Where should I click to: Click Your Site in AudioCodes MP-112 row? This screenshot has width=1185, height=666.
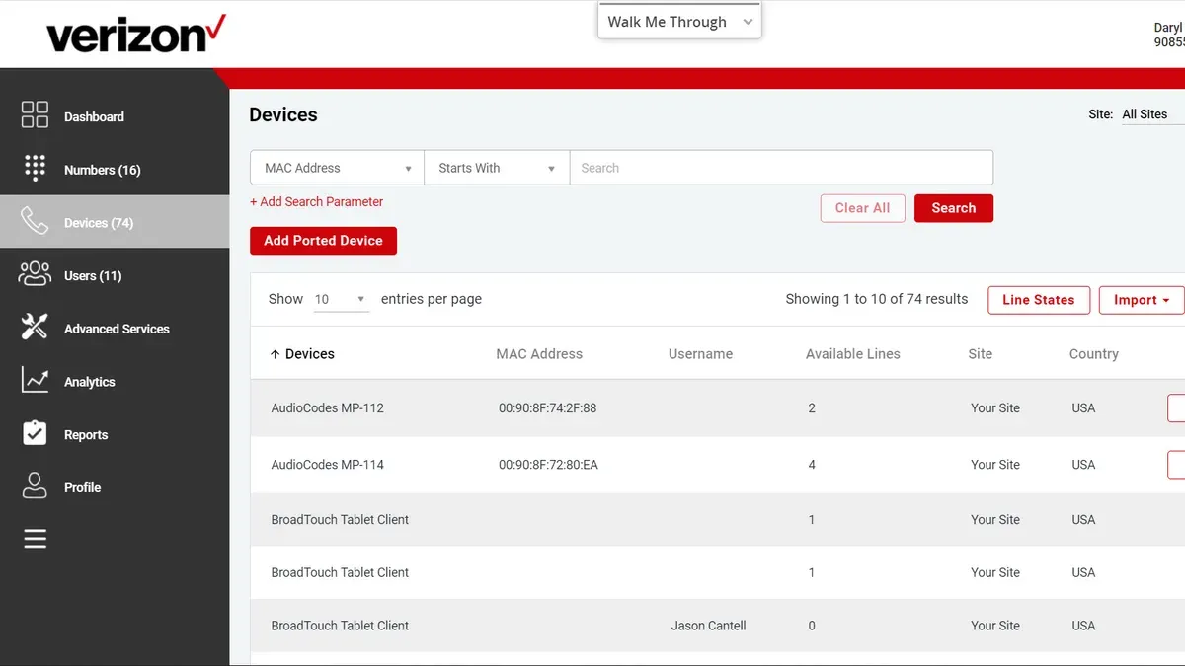coord(995,408)
